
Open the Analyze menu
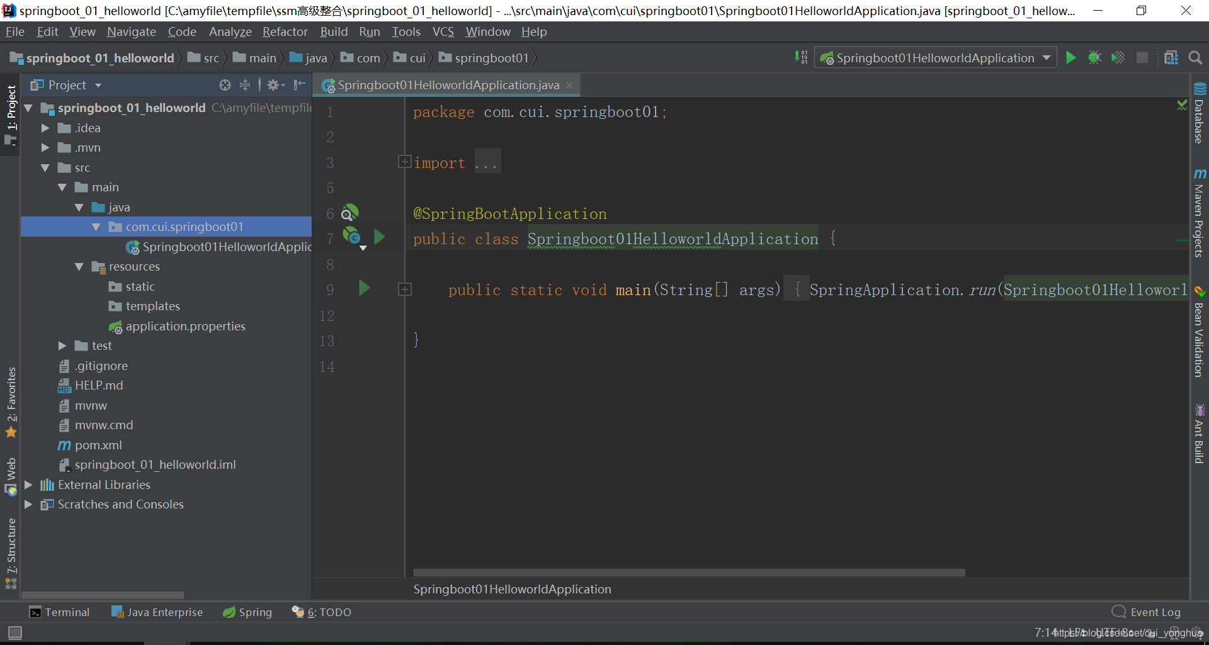pos(230,31)
